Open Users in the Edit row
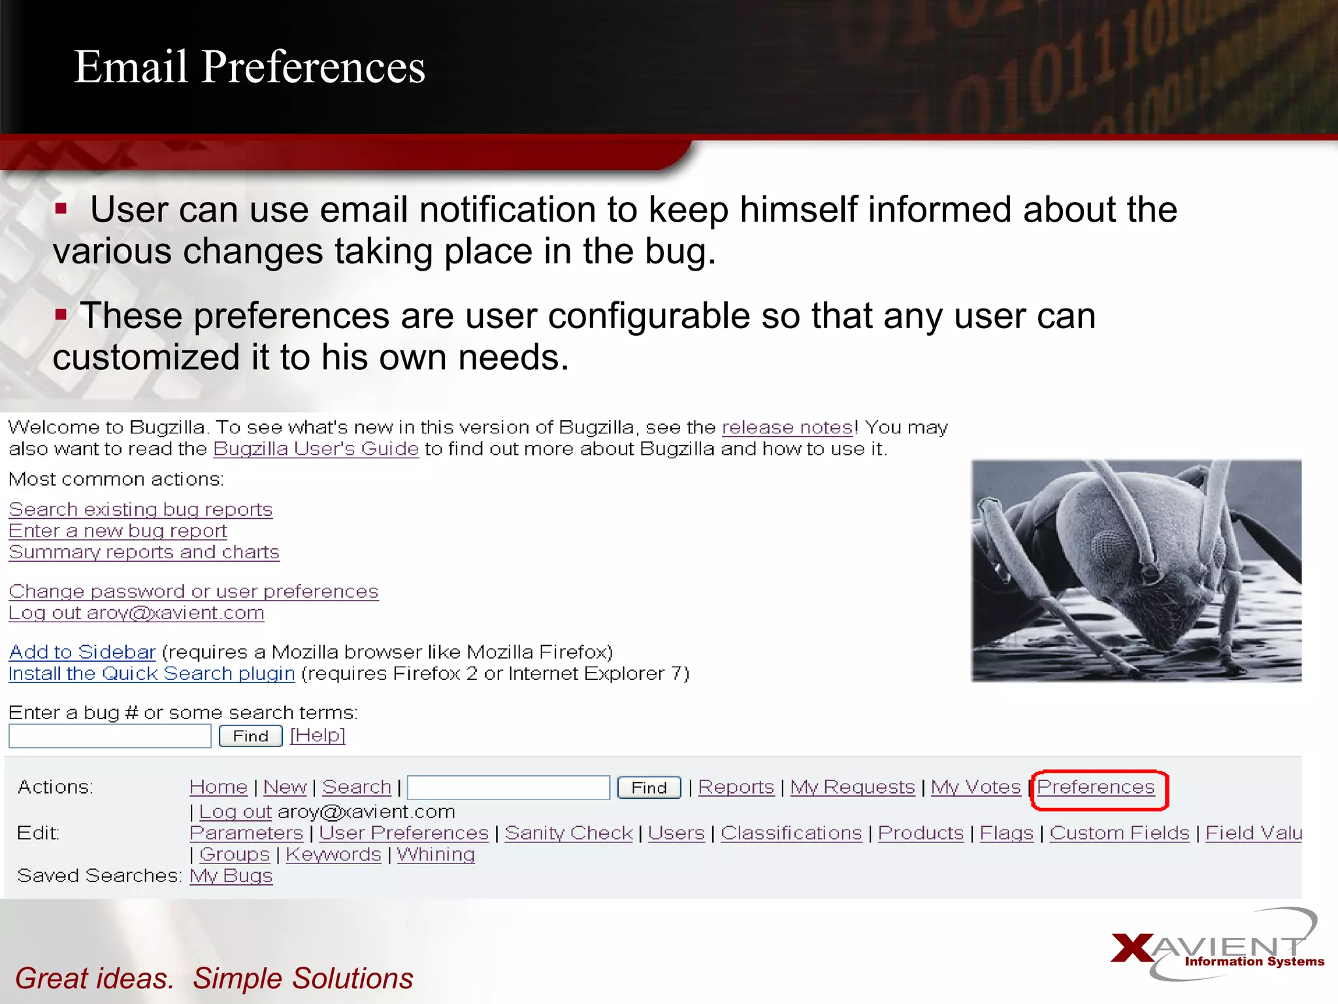 click(676, 833)
